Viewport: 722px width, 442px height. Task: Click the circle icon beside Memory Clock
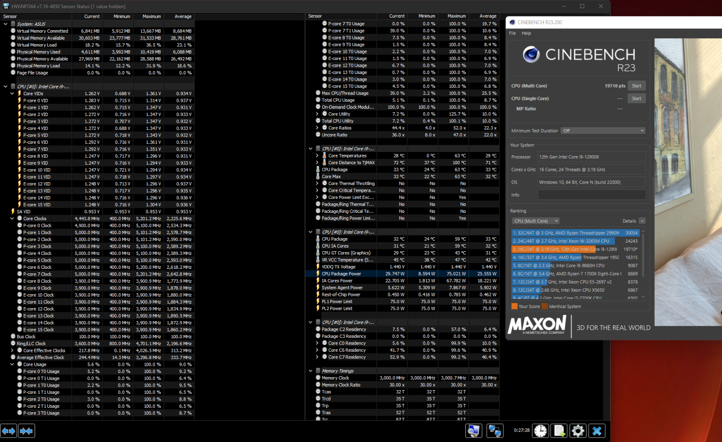[x=318, y=378]
